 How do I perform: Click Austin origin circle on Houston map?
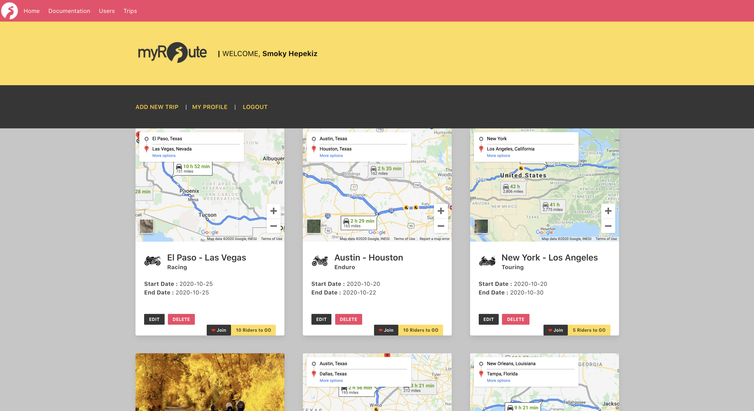point(314,139)
